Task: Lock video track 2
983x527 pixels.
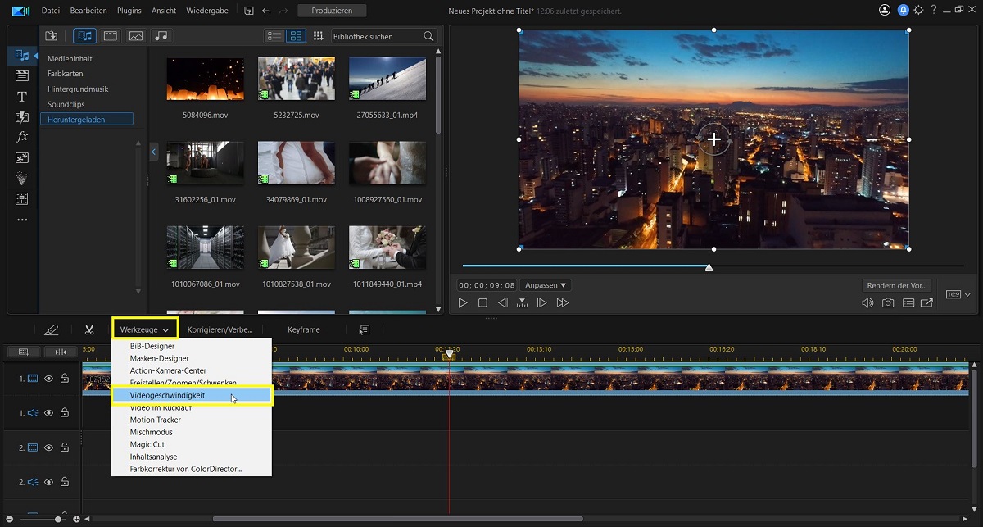Action: pos(64,447)
